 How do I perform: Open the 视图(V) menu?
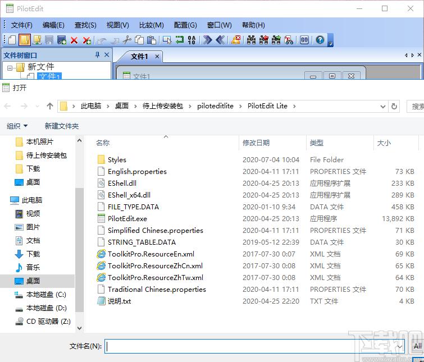tap(117, 25)
